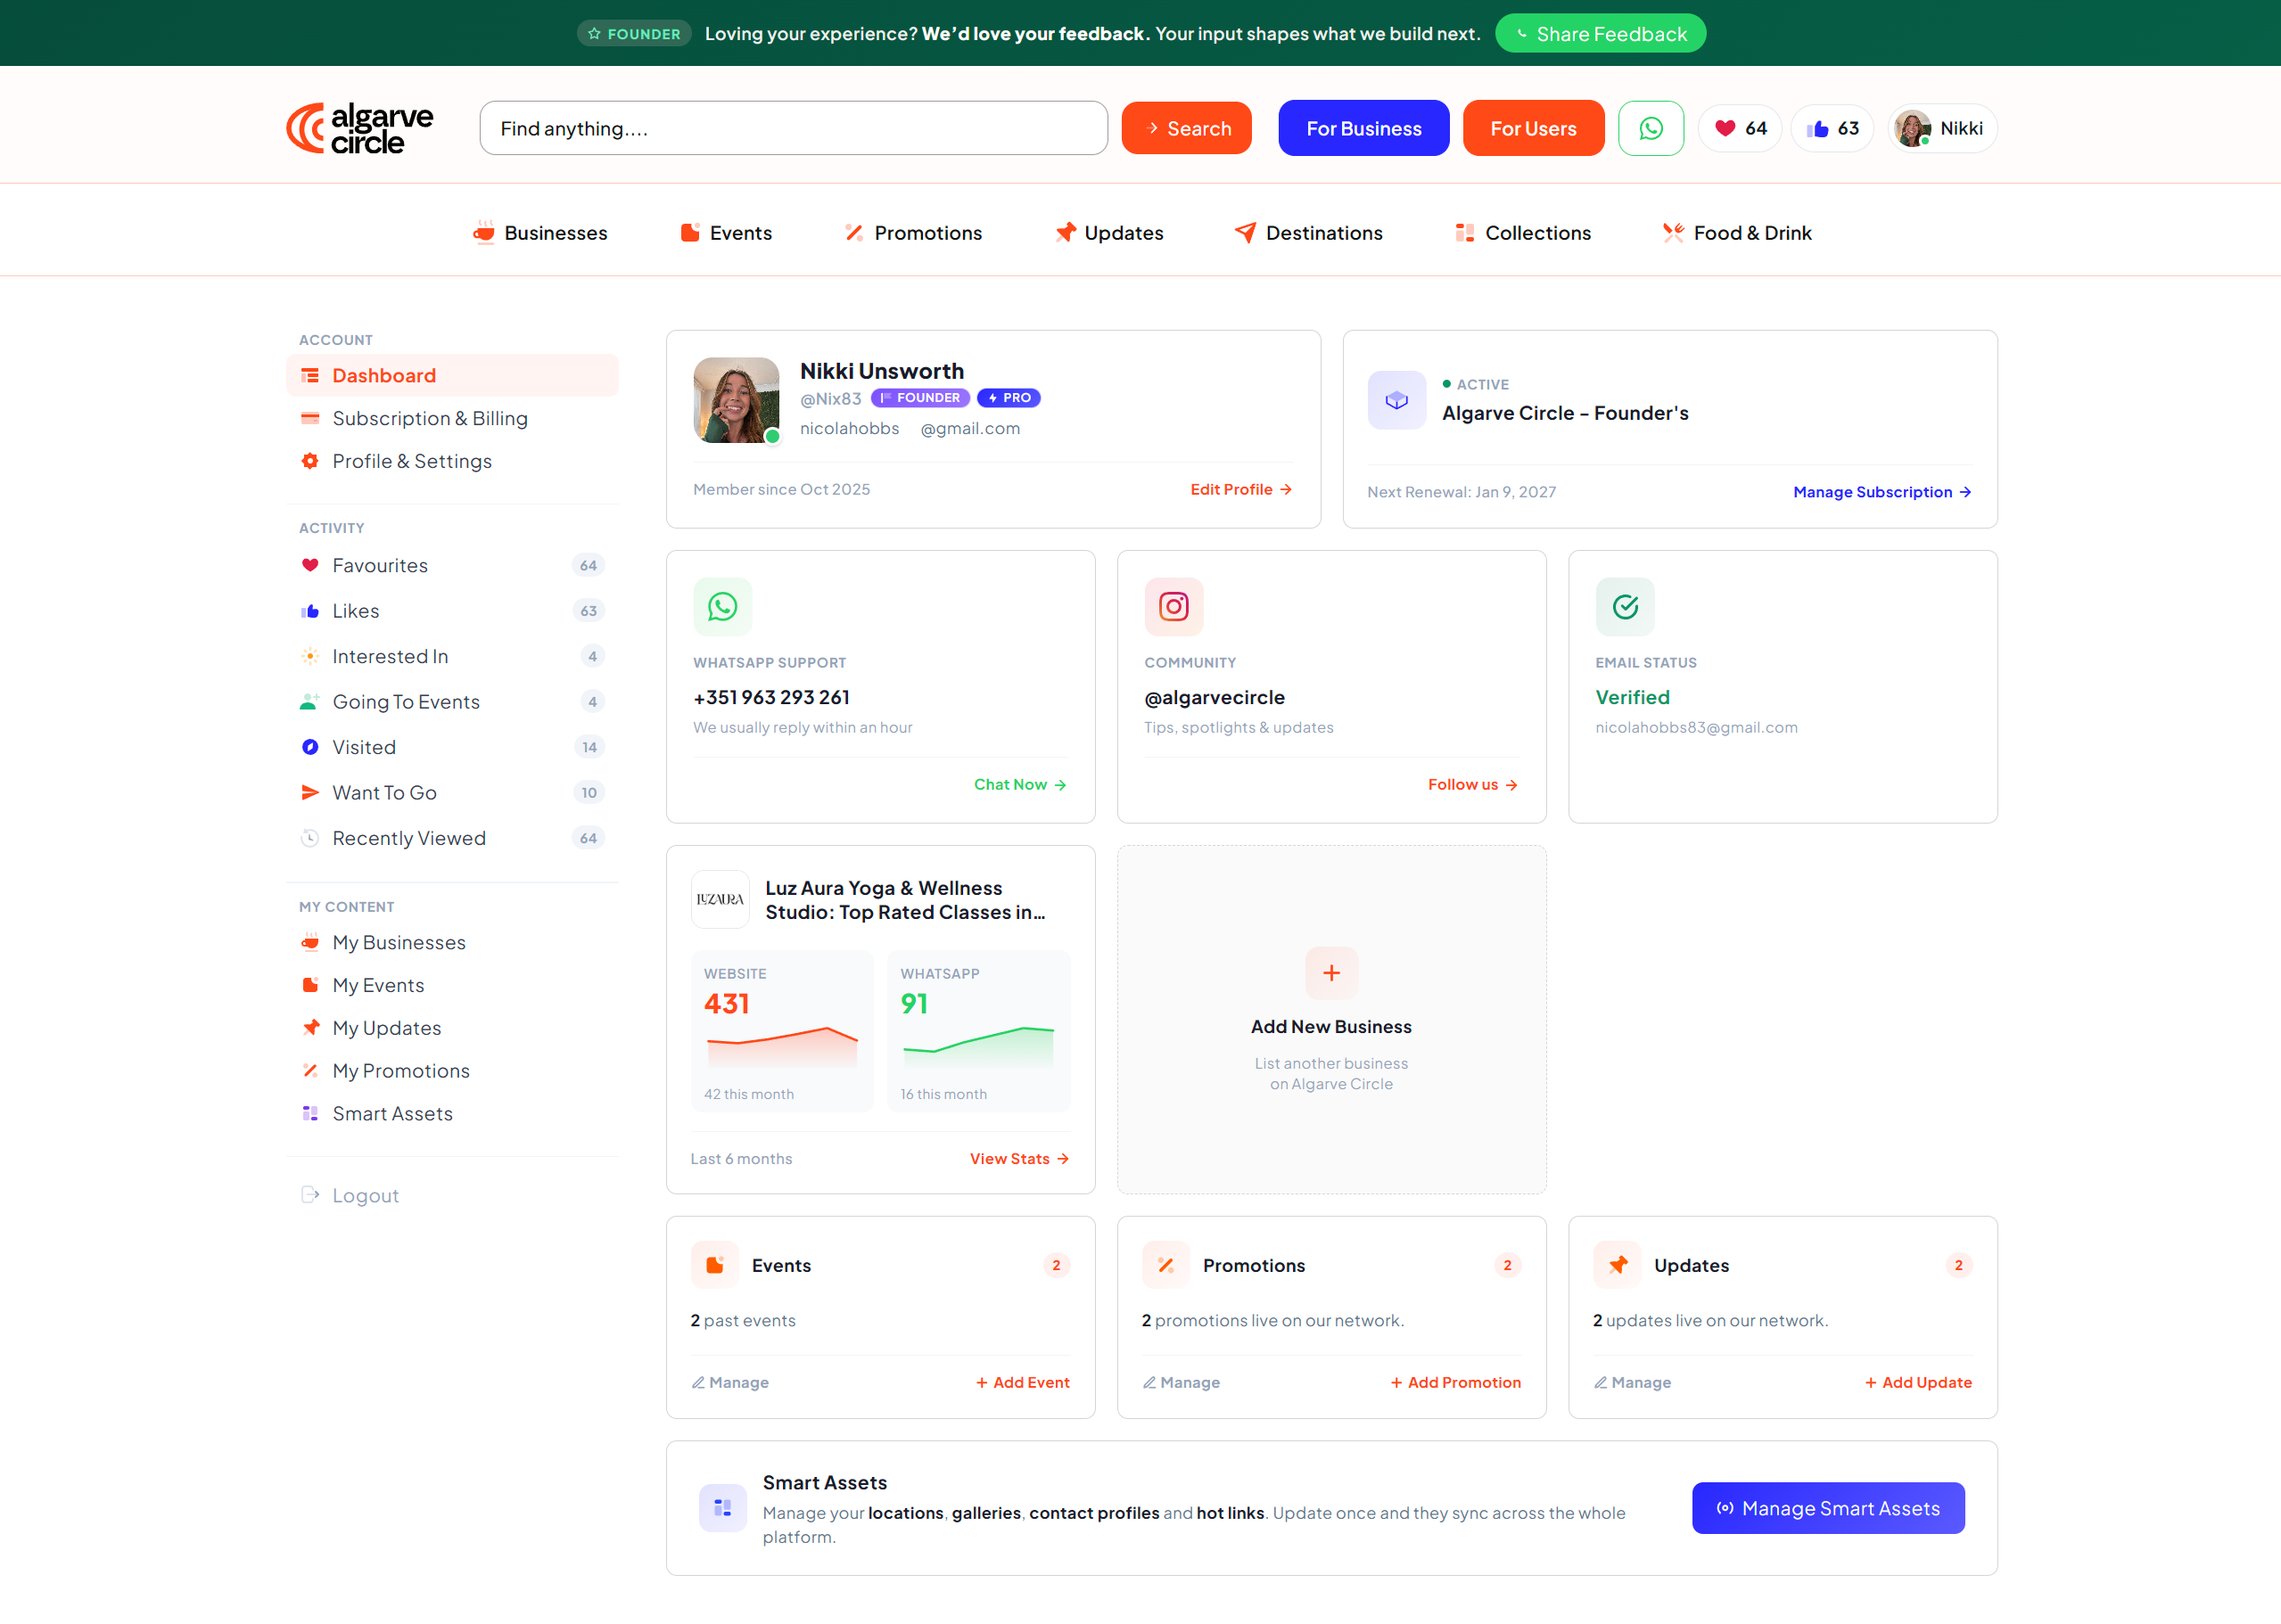Screen dimensions: 2281x1624
Task: Click Follow us on Community card
Action: pyautogui.click(x=1472, y=785)
